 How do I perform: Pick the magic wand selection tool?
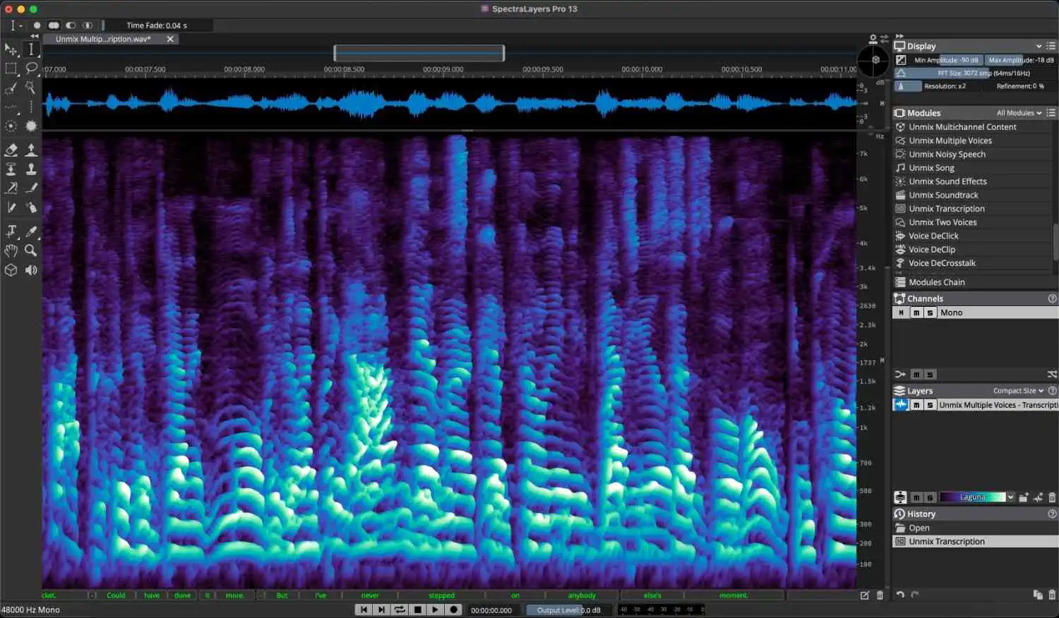(31, 87)
